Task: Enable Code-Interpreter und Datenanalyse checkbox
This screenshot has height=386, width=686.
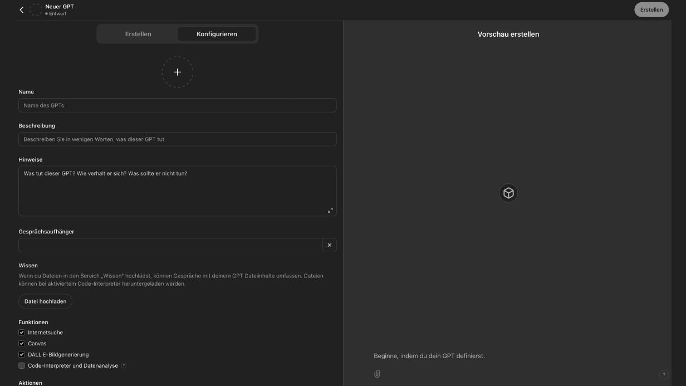Action: 22,366
